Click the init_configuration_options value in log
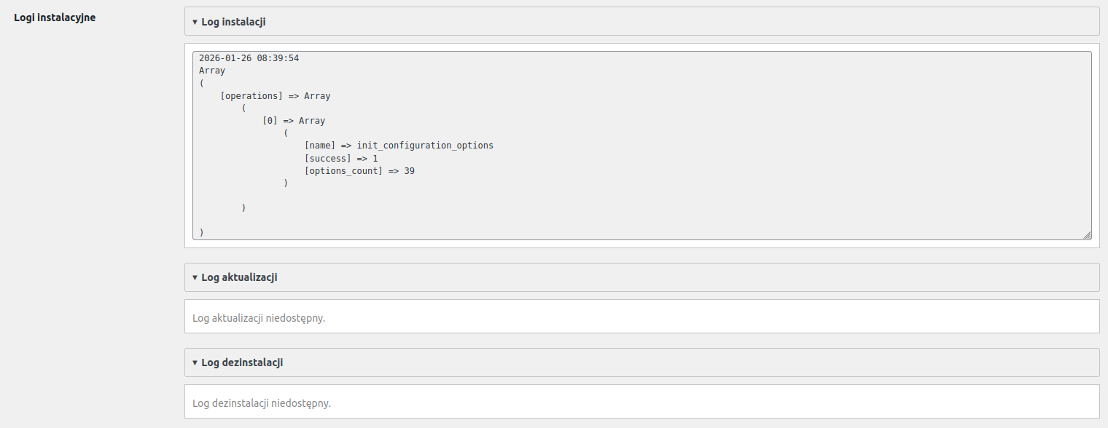This screenshot has width=1108, height=428. click(x=425, y=146)
